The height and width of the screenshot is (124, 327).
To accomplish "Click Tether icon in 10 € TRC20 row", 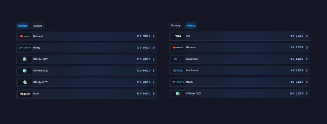I will (x=25, y=59).
